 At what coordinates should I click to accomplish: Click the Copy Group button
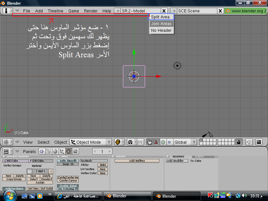click(14, 179)
